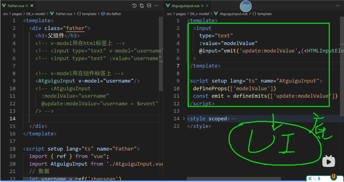This screenshot has height=182, width=344.
Task: Click line number 9 in Father.vue gutter
Action: pyautogui.click(x=14, y=81)
